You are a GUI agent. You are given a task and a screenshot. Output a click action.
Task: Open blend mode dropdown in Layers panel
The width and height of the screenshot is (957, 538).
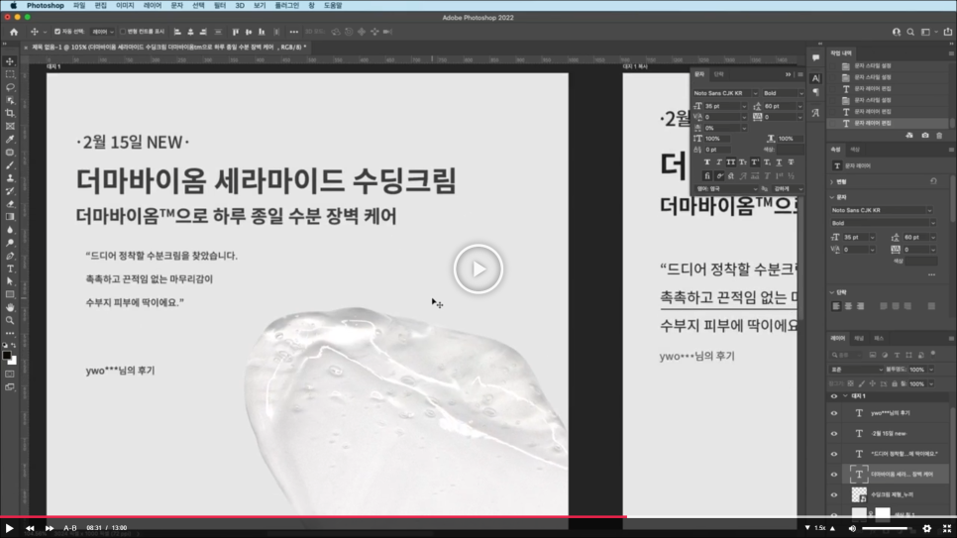856,370
